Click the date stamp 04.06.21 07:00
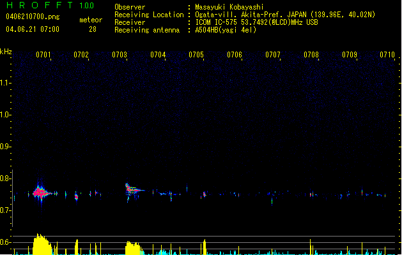This screenshot has width=402, height=255. 33,29
